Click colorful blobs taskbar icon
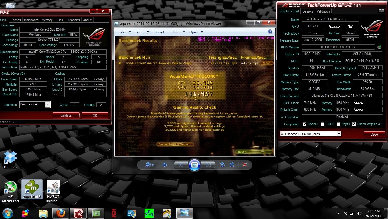388x219 pixels. point(25,213)
